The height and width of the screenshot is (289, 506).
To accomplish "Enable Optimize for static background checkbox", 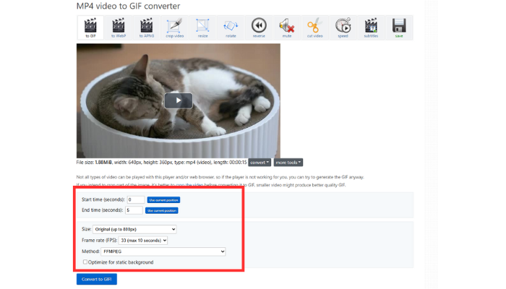I will [85, 262].
